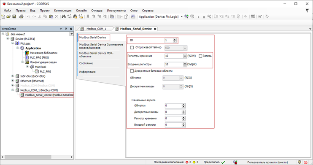
Task: Click the Print toolbar icon
Action: coord(21,16)
